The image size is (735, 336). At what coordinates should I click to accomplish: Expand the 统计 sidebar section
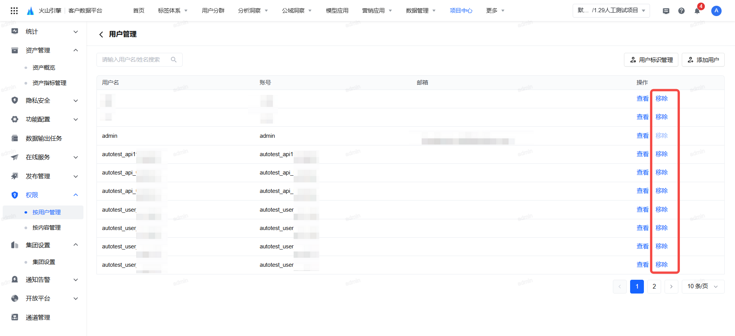click(75, 32)
